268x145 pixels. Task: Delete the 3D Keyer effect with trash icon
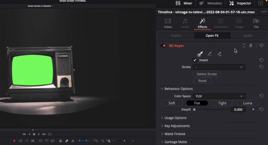click(251, 45)
